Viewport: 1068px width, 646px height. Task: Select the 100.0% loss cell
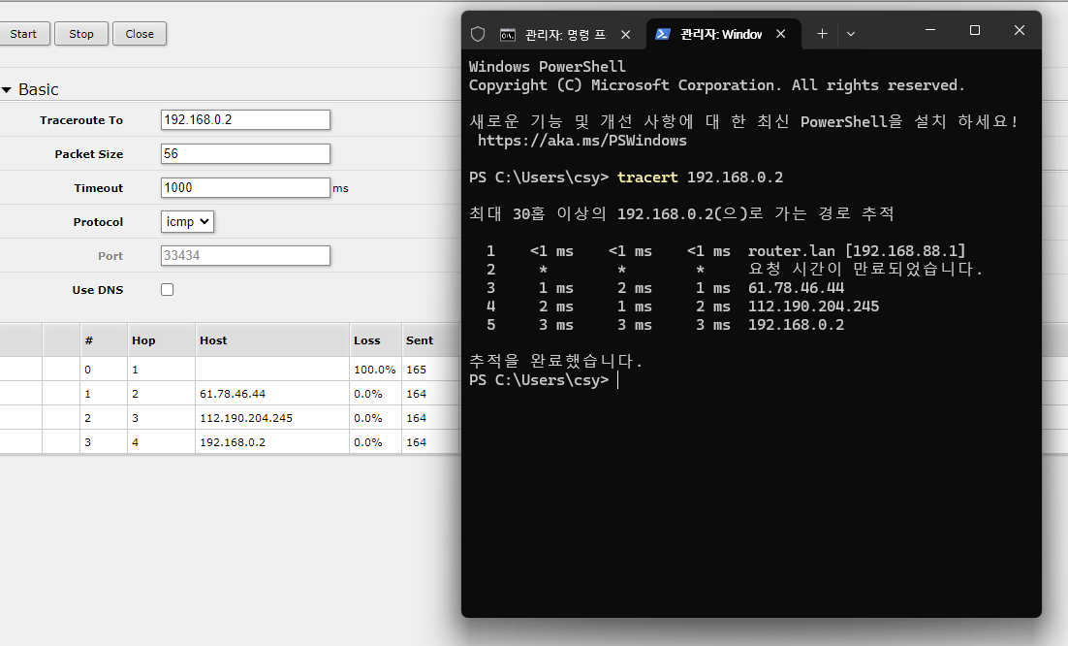click(x=375, y=370)
